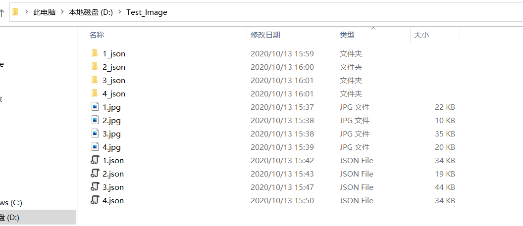Open the chevron before 此电脑 in address bar

[x=27, y=12]
